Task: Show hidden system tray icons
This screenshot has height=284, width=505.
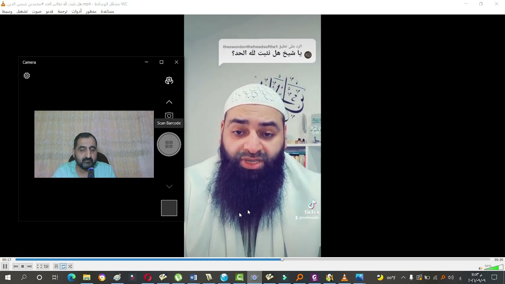Action: 403,278
